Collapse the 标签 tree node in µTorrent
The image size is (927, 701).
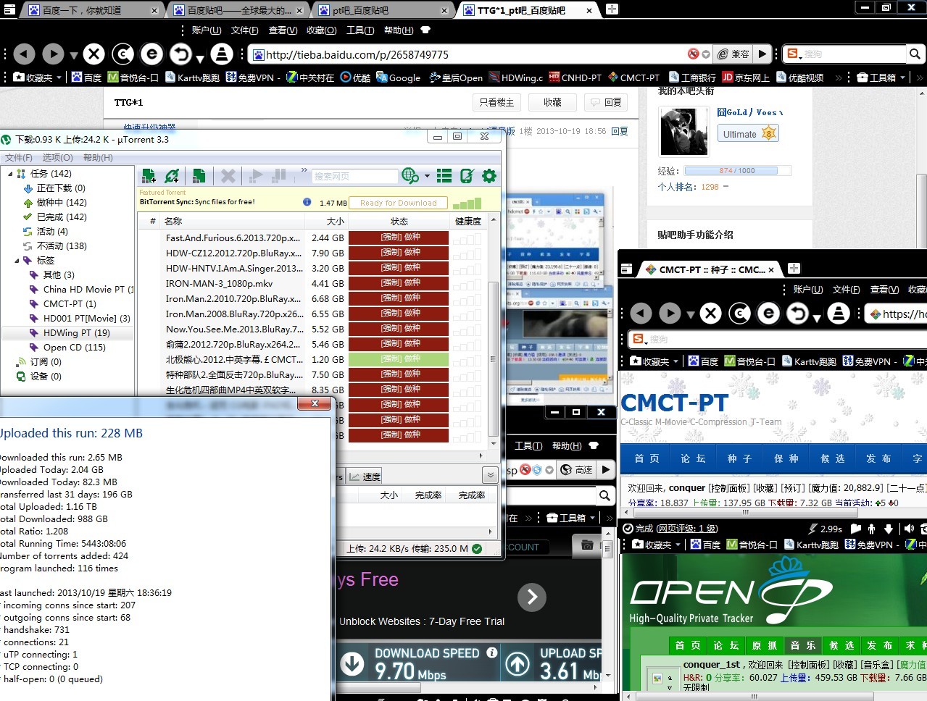coord(17,261)
